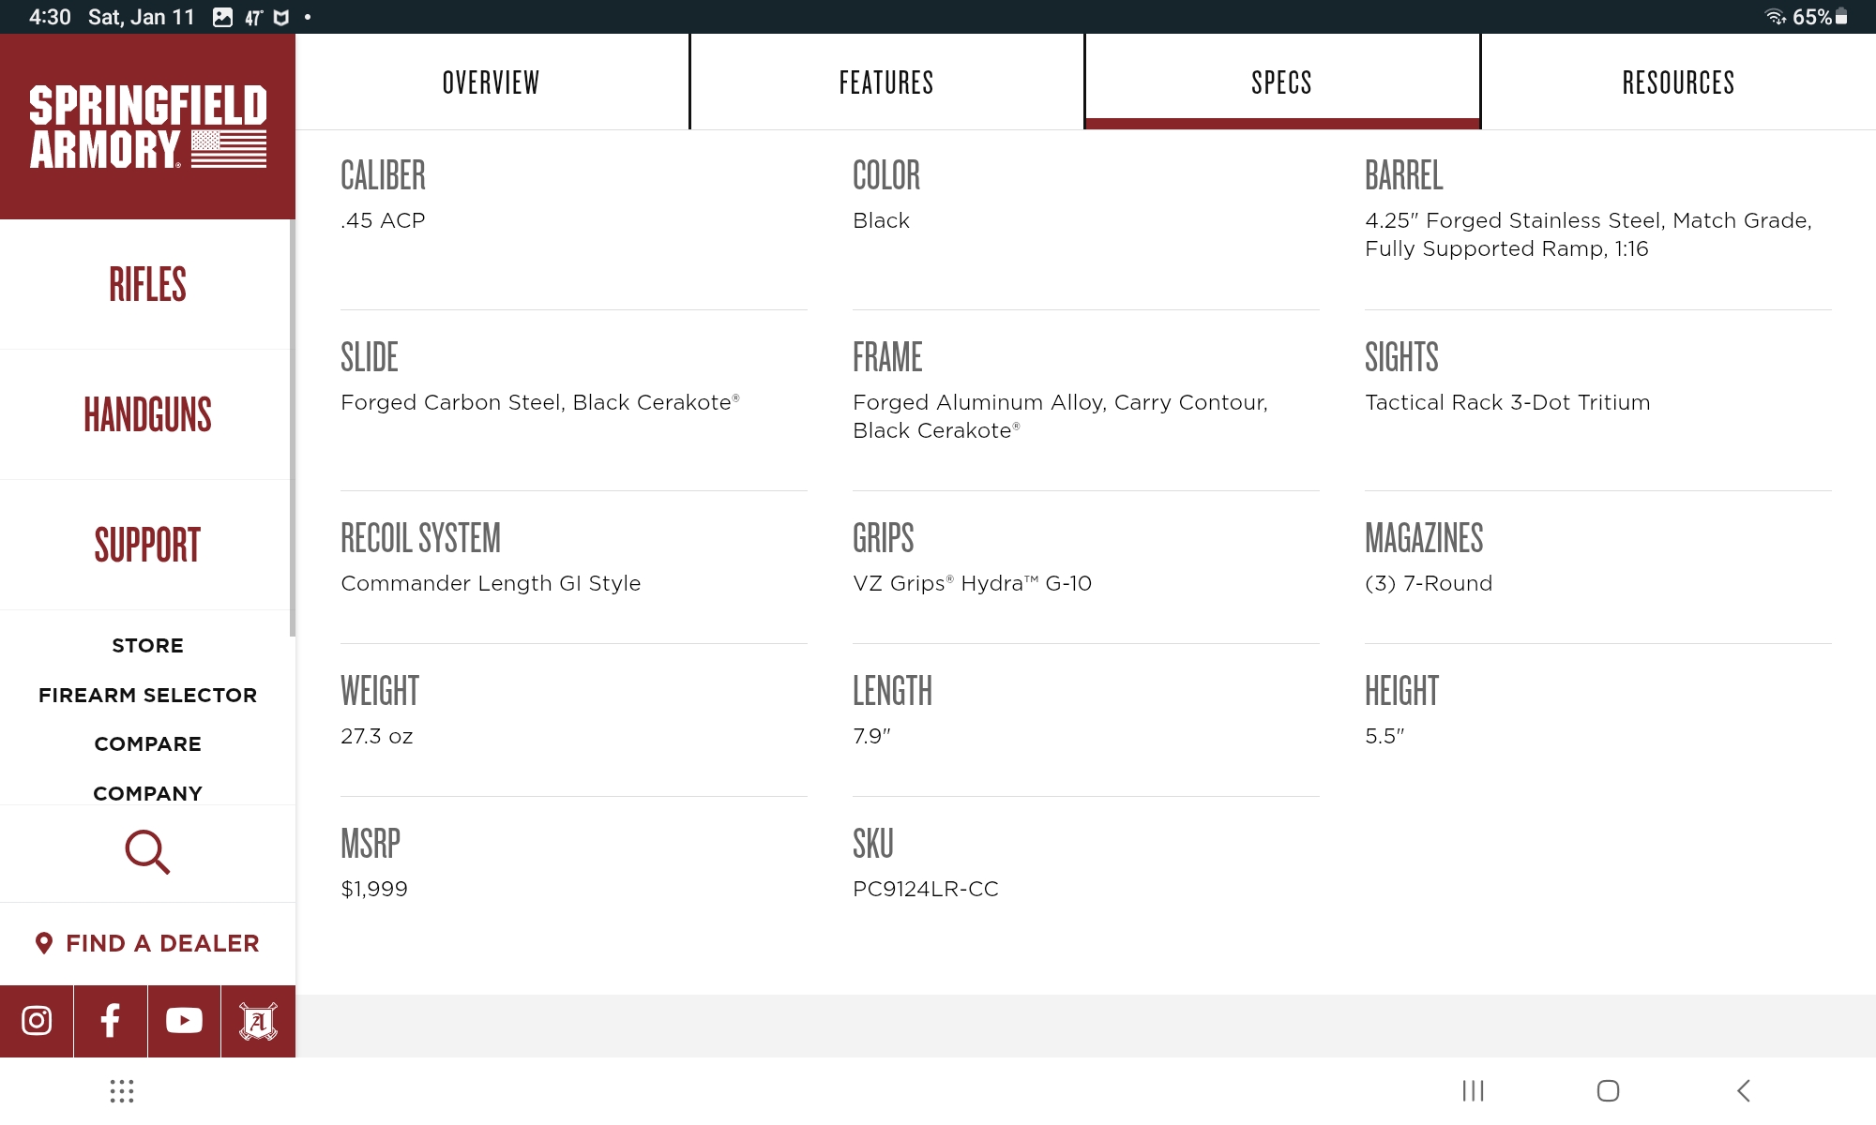Screen dimensions: 1876x1125
Task: Tap the Android back arrow
Action: point(1743,1090)
